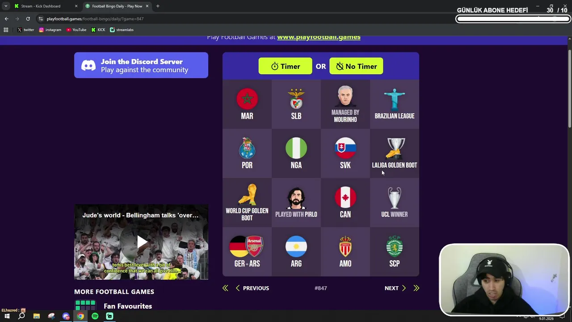Select the Football Bingo Daily tab
Screen dimensions: 572x322
[118, 6]
